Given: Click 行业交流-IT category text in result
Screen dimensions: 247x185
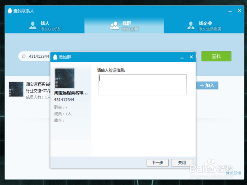Looking at the screenshot, I should point(38,91).
